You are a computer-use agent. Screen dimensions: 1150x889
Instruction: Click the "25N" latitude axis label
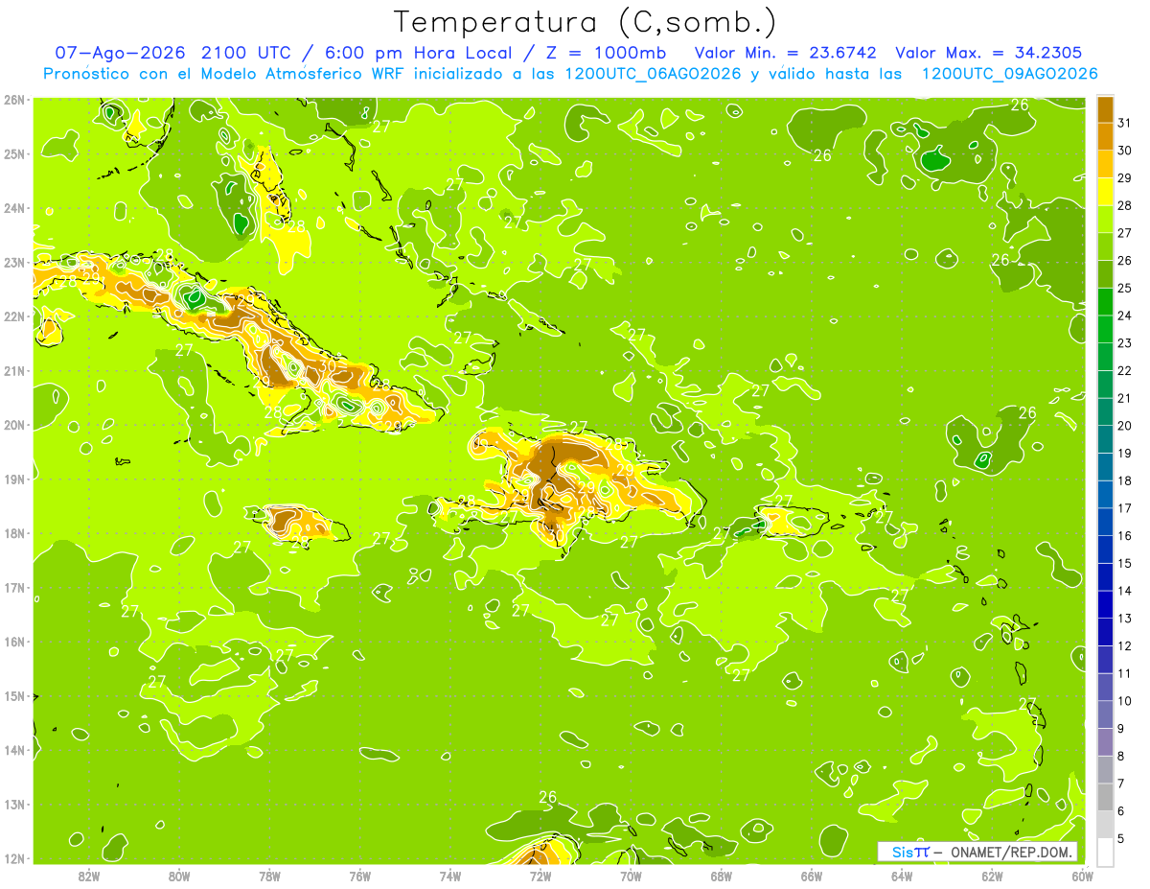click(14, 154)
